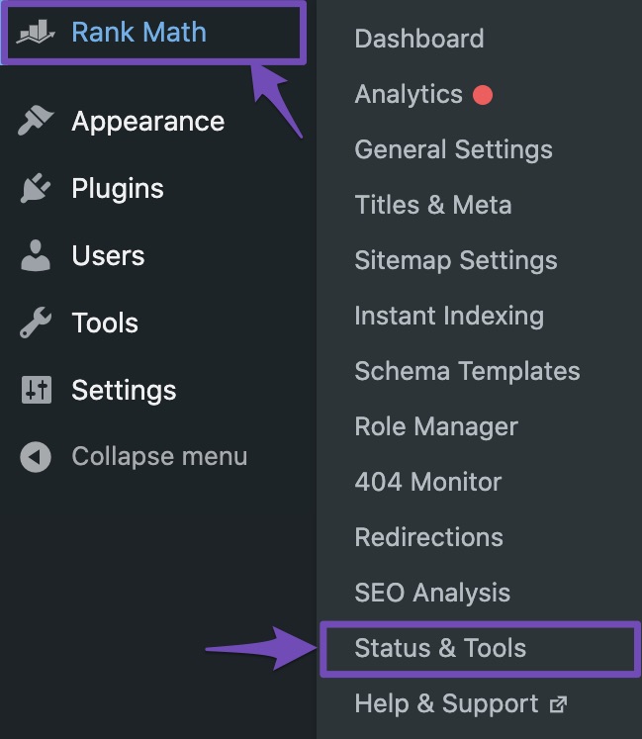Click the red Analytics notification dot
The image size is (642, 739).
pyautogui.click(x=483, y=94)
